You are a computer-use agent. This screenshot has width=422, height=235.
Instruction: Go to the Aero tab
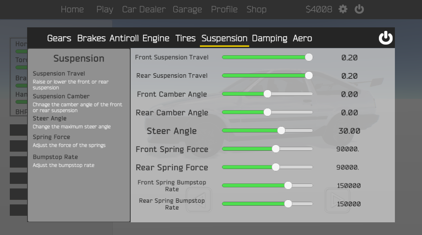[x=302, y=38]
